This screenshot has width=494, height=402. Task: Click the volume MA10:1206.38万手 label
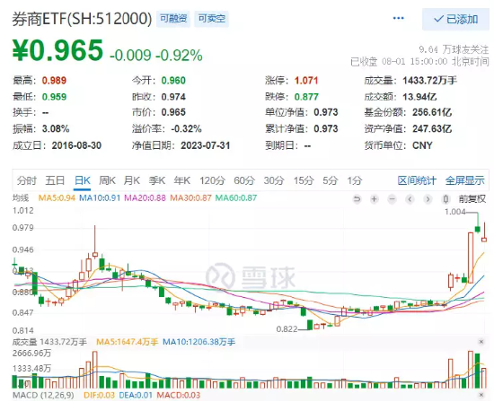198,342
